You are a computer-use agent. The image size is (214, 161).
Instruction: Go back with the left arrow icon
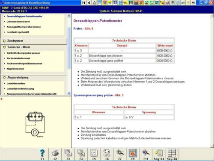(x=89, y=3)
